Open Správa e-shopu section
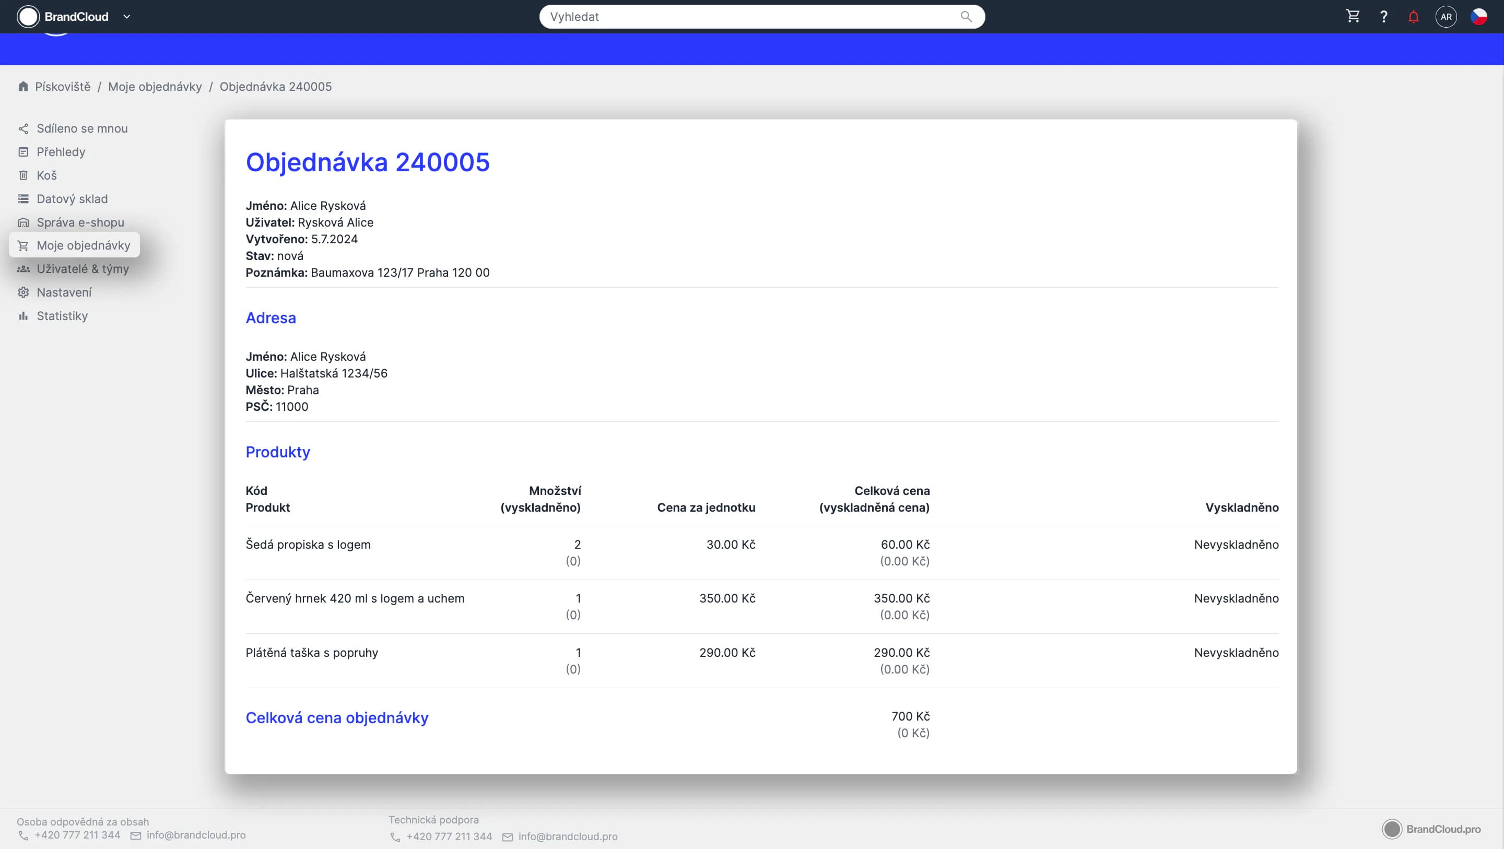1504x849 pixels. pos(80,222)
